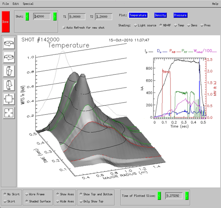Select the Skirt option

point(9,201)
